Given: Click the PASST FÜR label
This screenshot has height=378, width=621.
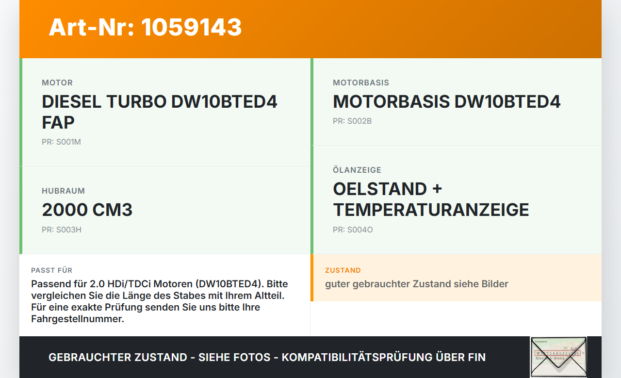Looking at the screenshot, I should (51, 270).
